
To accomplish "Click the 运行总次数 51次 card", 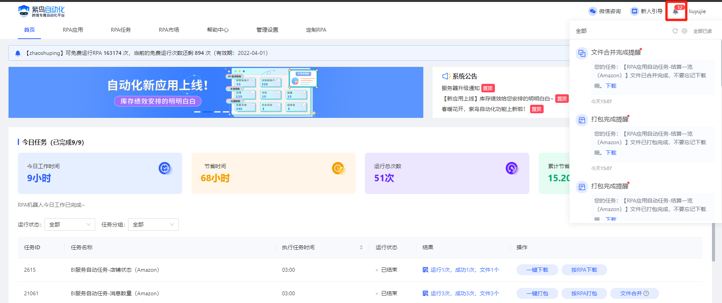I will coord(447,173).
